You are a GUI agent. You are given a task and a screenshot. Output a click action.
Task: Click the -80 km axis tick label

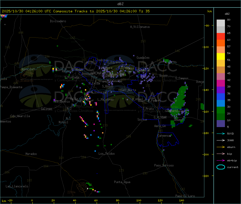(207, 25)
